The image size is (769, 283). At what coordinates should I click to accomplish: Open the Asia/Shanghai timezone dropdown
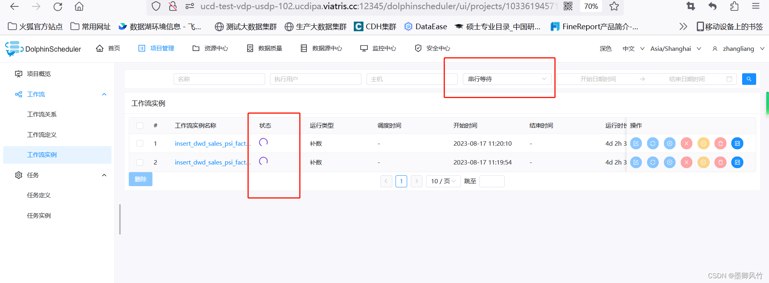pyautogui.click(x=676, y=48)
